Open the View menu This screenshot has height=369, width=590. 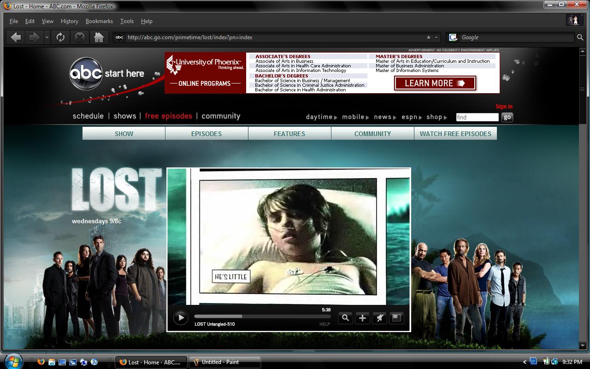47,21
